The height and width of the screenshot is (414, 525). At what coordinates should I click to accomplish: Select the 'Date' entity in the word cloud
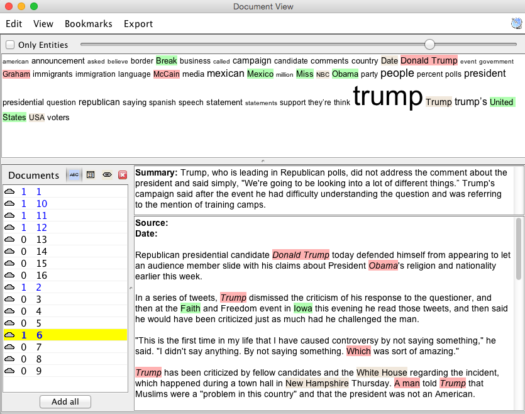coord(389,60)
